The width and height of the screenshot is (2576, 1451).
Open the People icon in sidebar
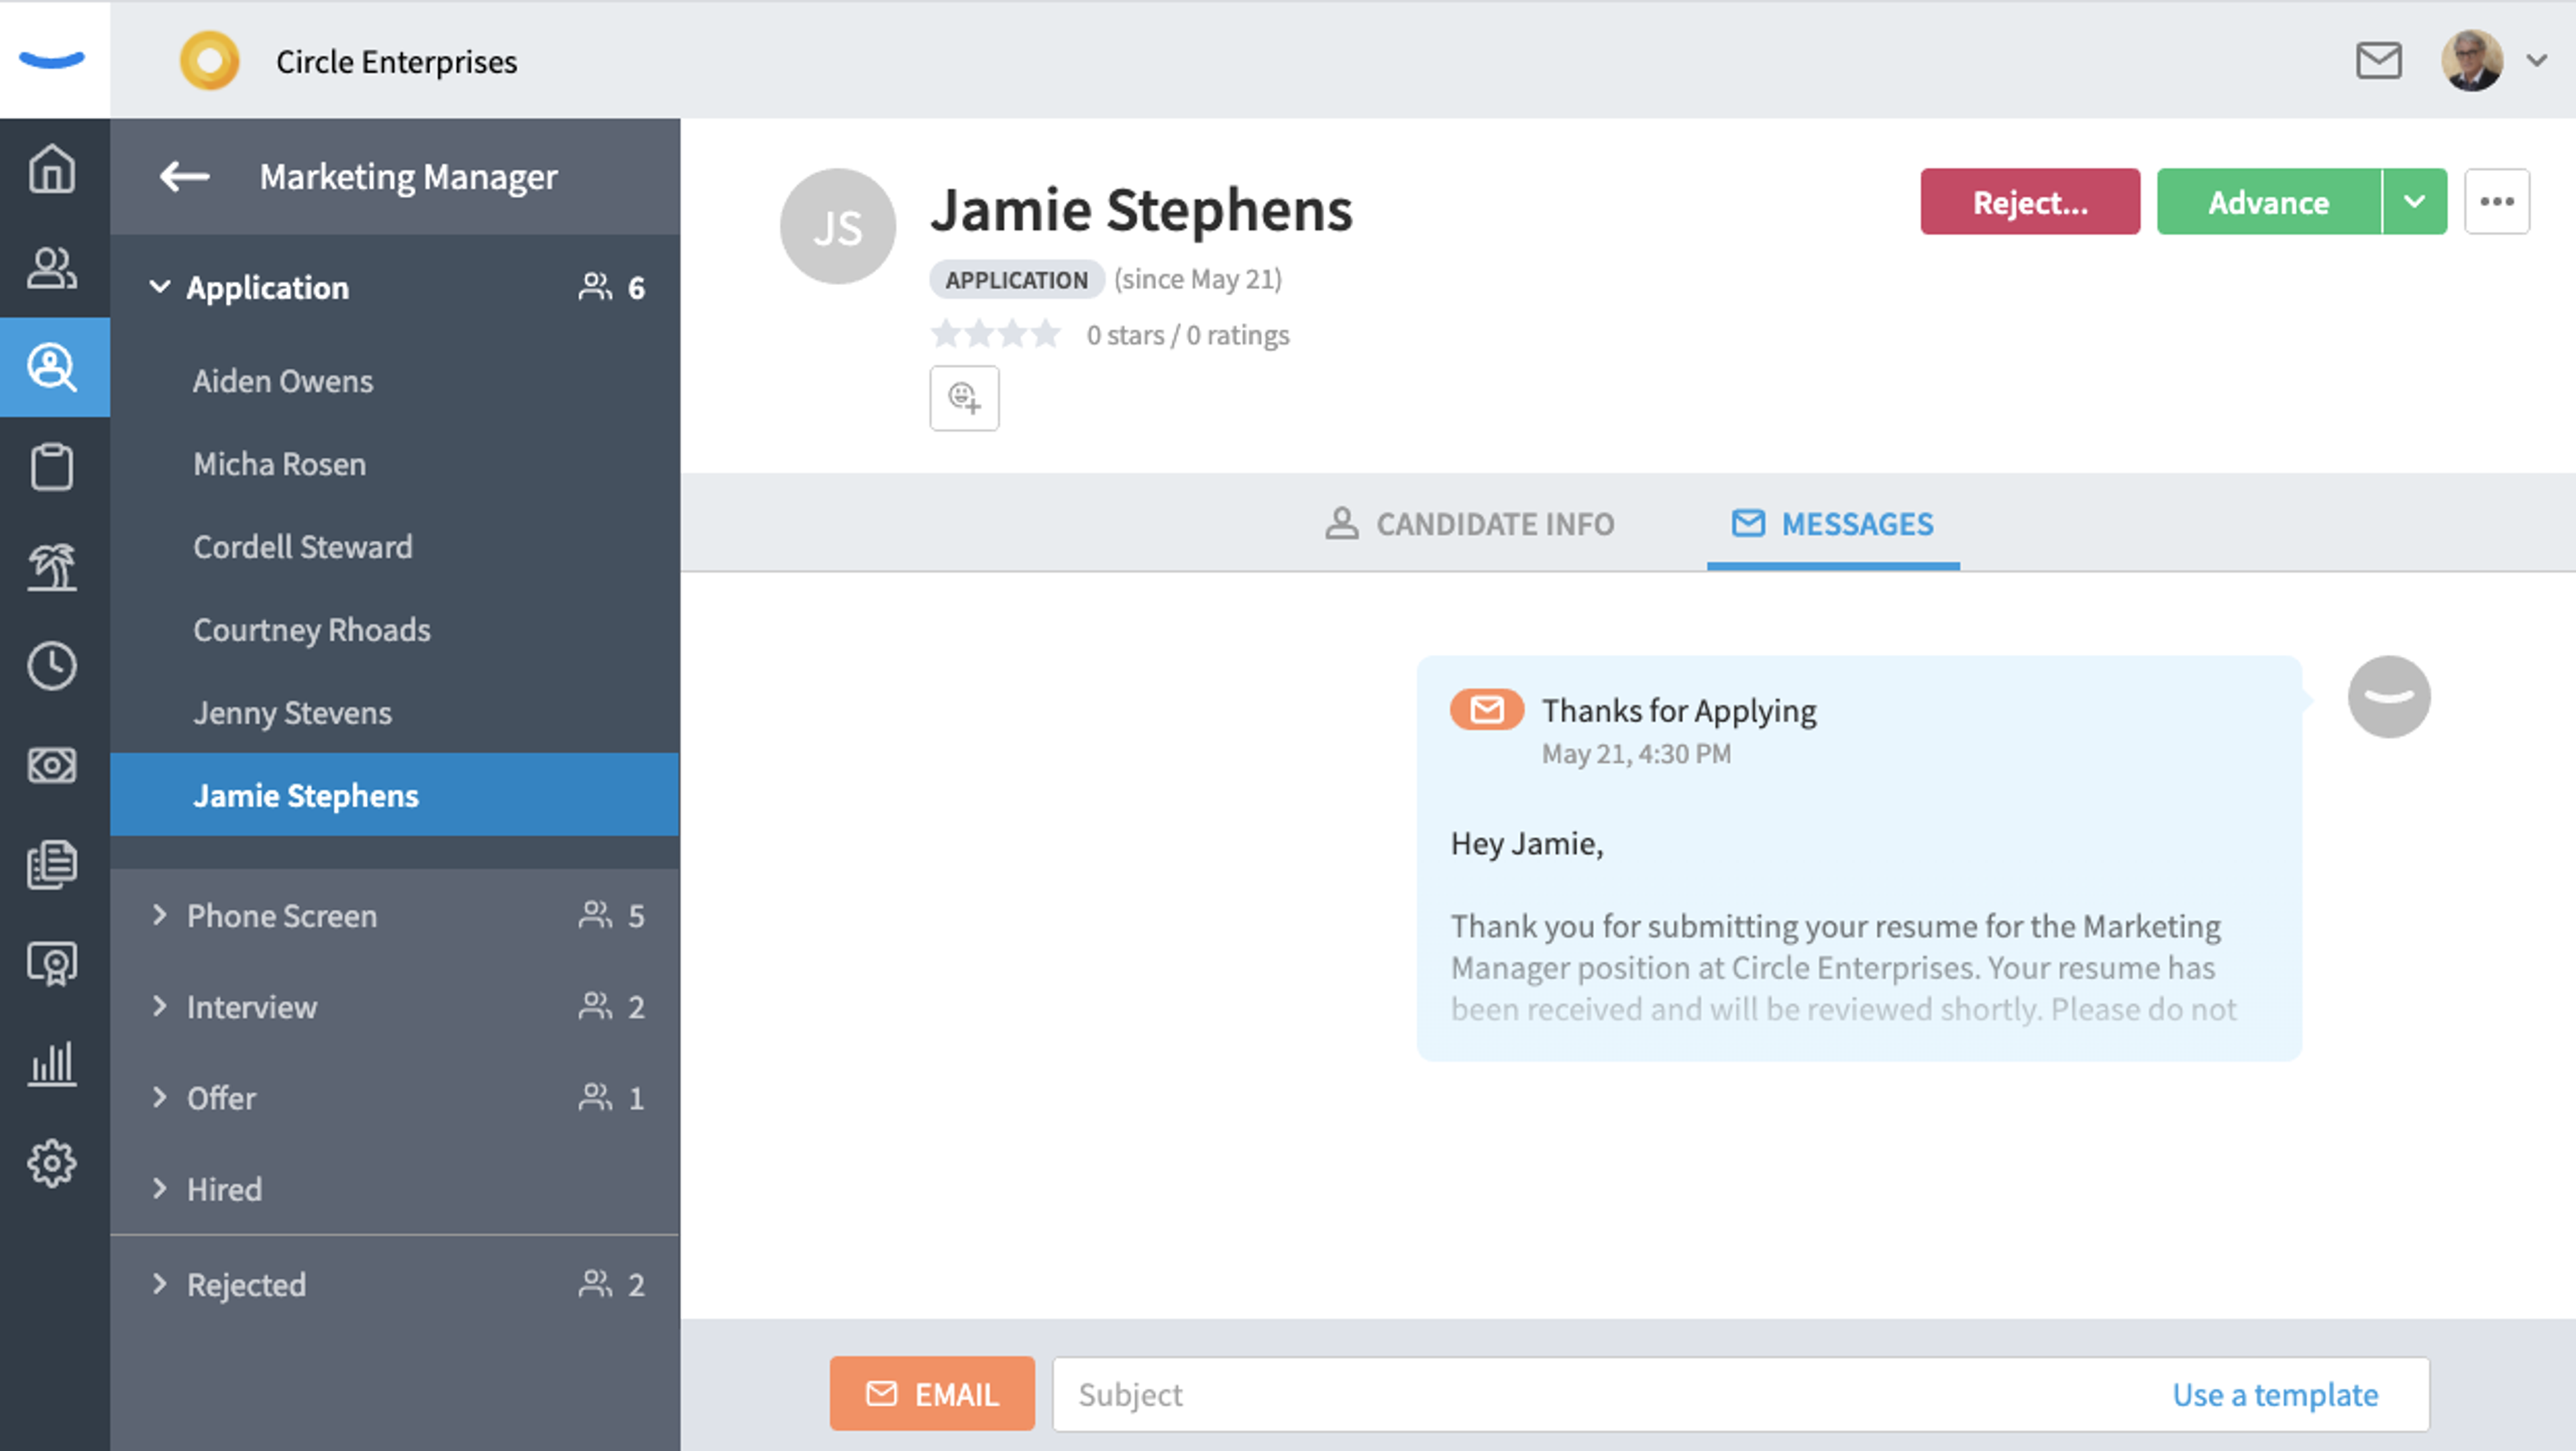tap(52, 268)
